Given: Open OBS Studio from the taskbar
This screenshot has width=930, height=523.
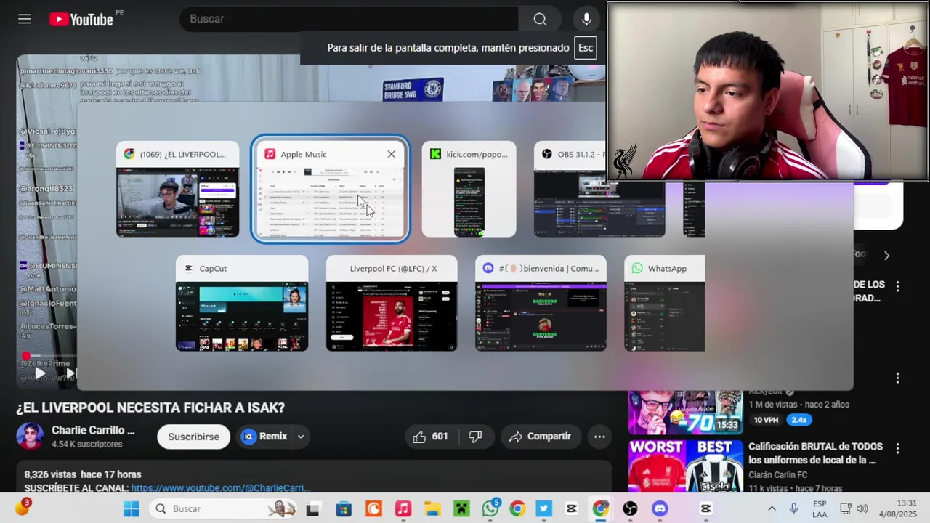Looking at the screenshot, I should click(x=630, y=508).
